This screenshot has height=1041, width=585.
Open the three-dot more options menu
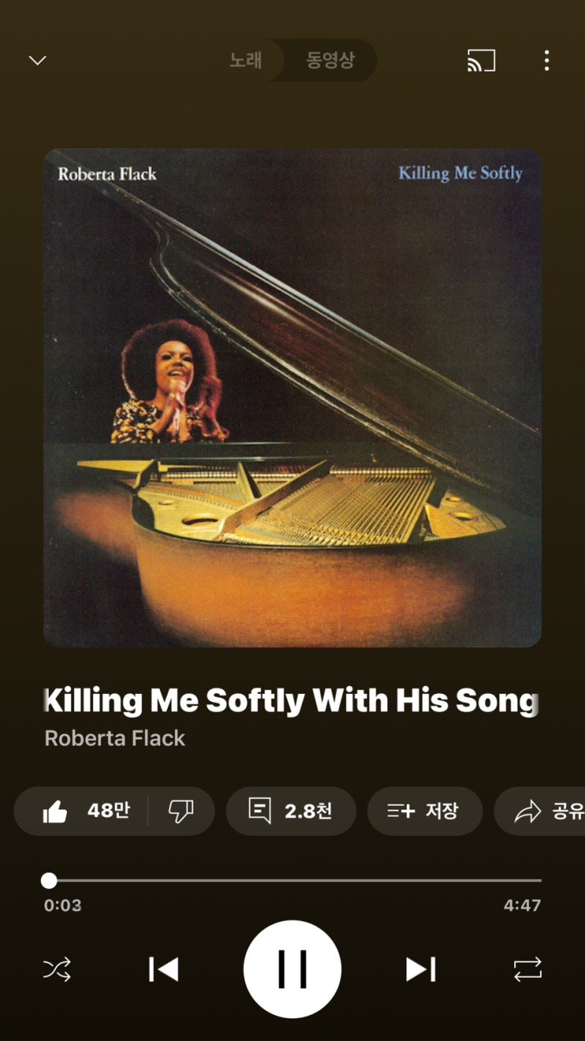[x=546, y=61]
